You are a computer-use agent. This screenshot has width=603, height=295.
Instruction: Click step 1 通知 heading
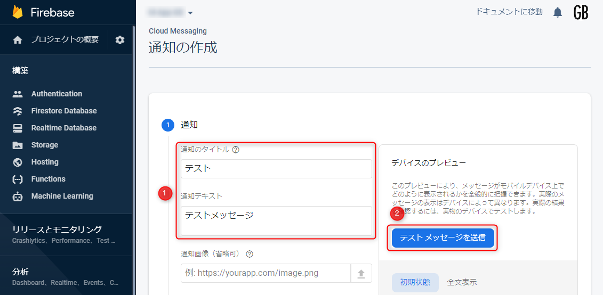189,125
